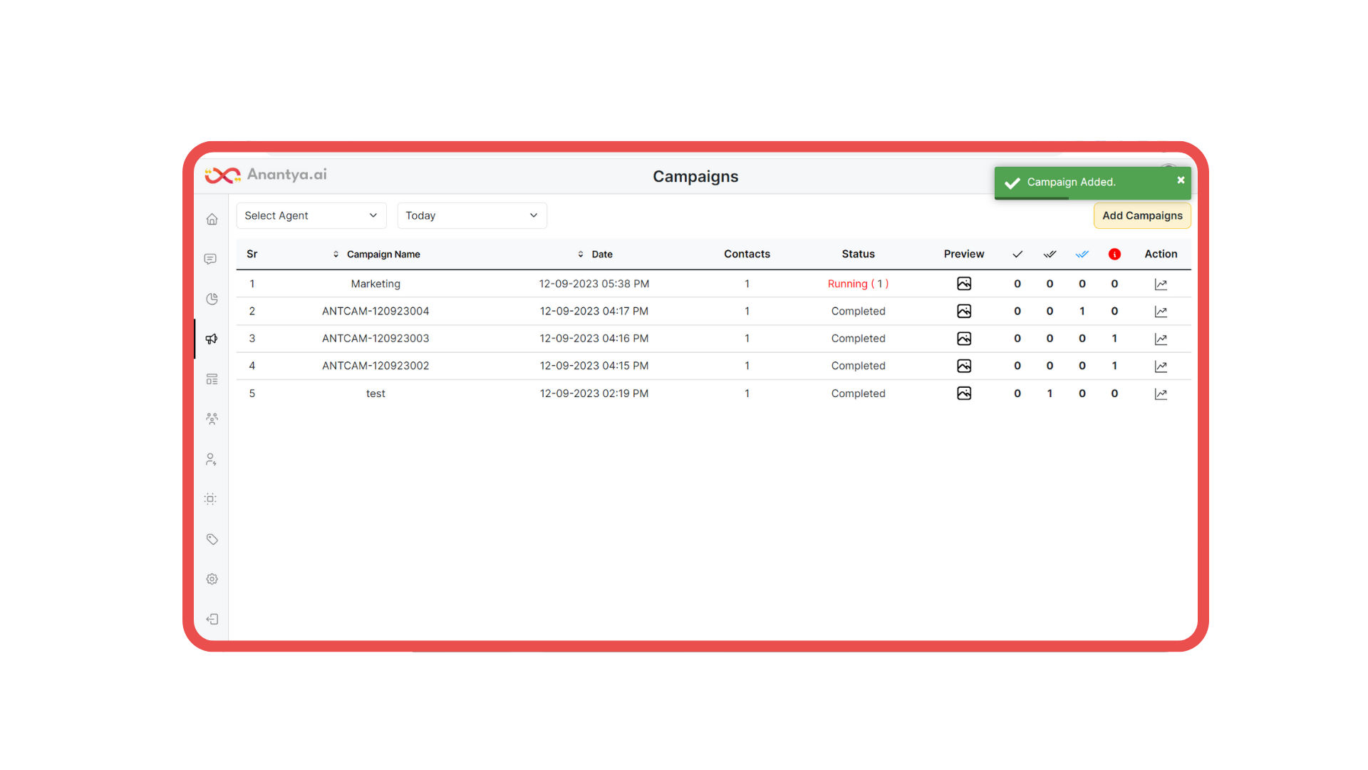The image size is (1368, 770).
Task: Click the Campaigns page title
Action: 695,177
